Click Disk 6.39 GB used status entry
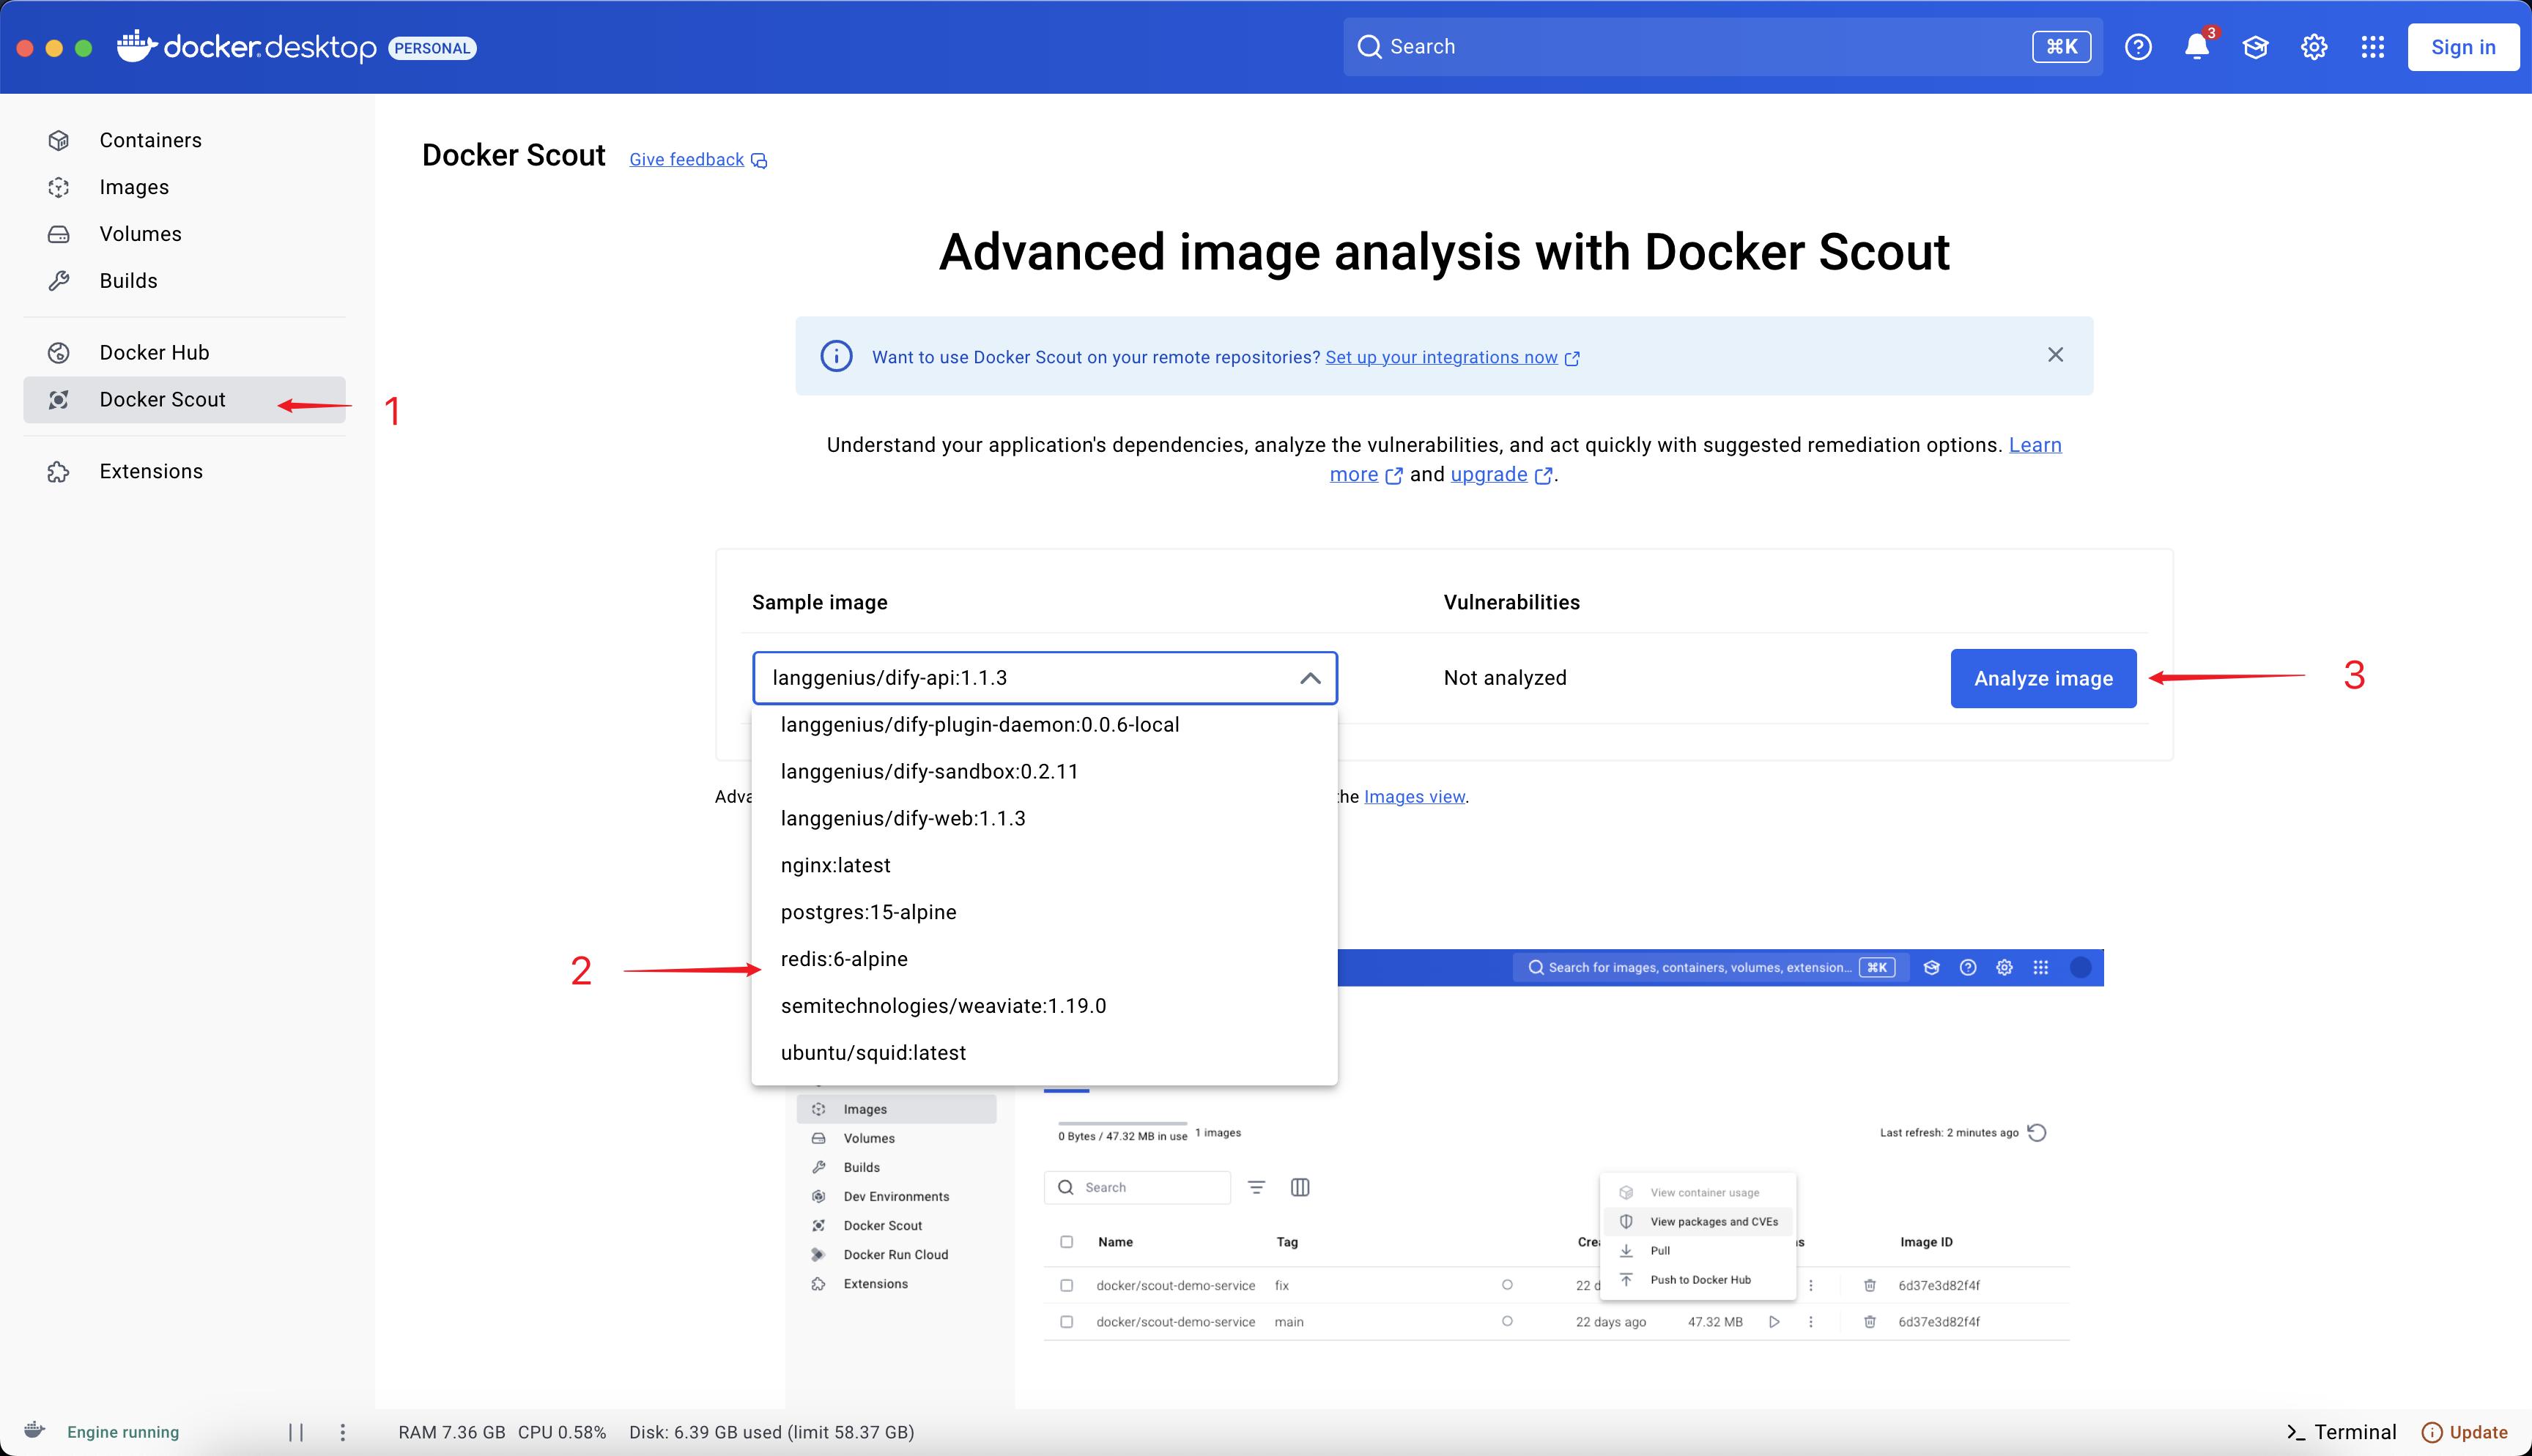Image resolution: width=2532 pixels, height=1456 pixels. [x=772, y=1432]
